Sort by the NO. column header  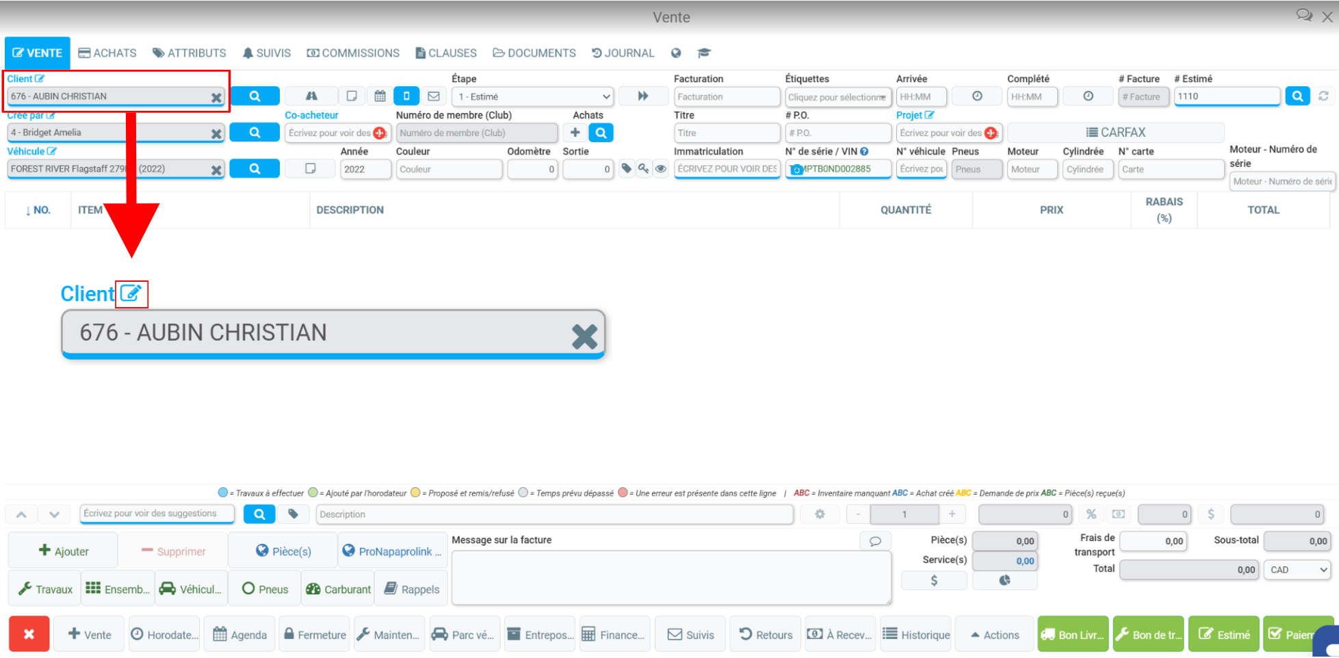38,210
